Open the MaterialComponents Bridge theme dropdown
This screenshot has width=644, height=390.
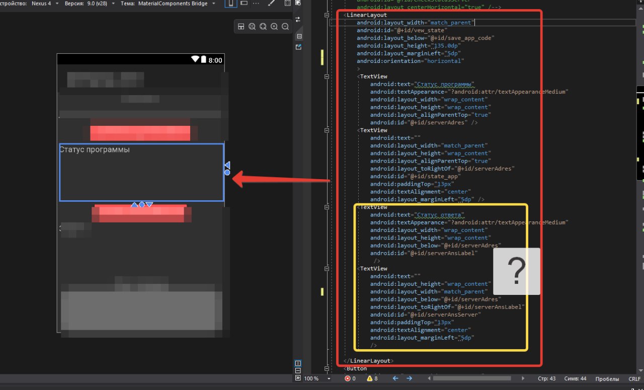point(176,4)
